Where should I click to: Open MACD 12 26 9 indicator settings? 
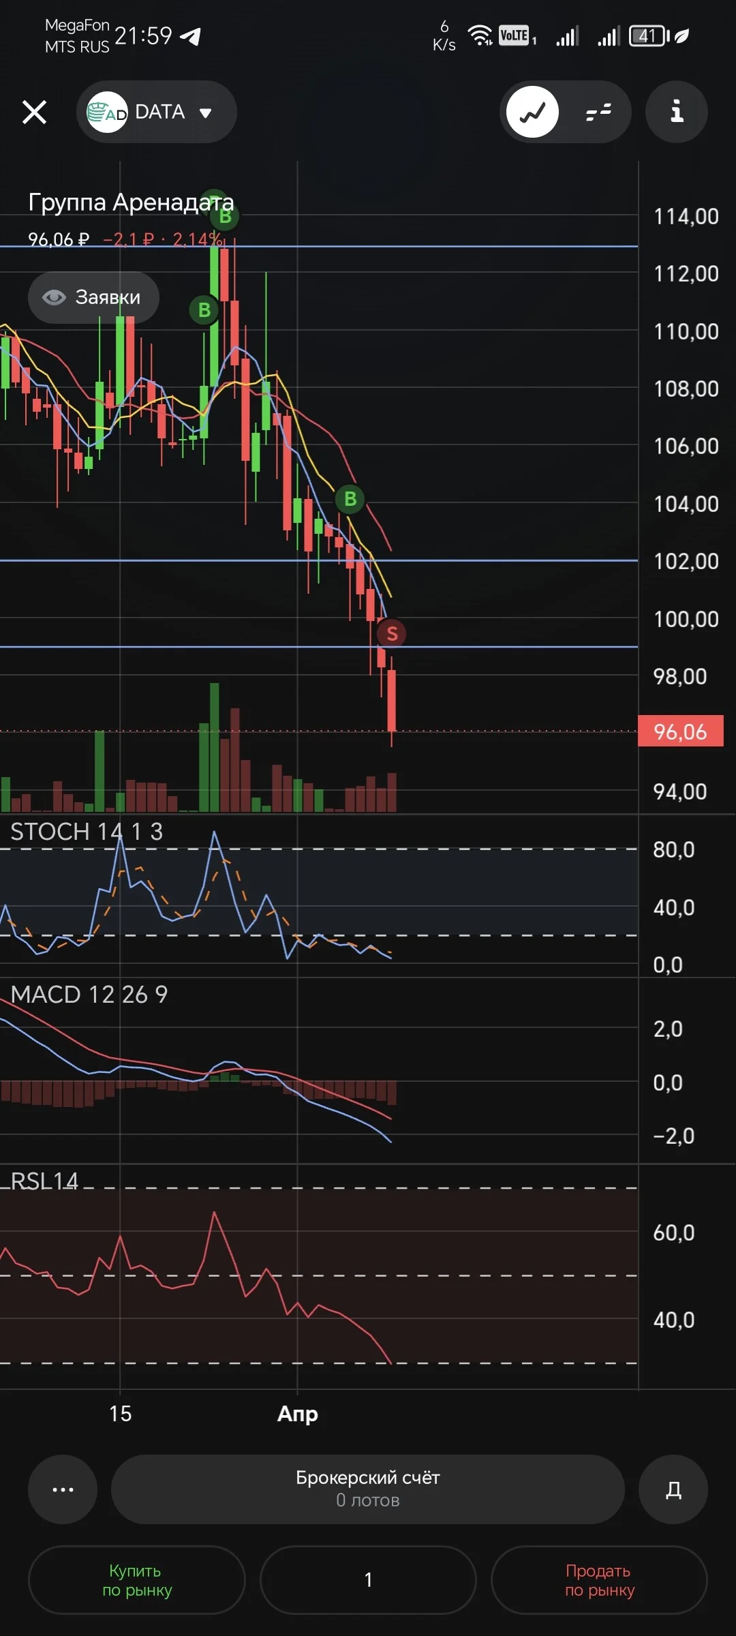coord(89,995)
